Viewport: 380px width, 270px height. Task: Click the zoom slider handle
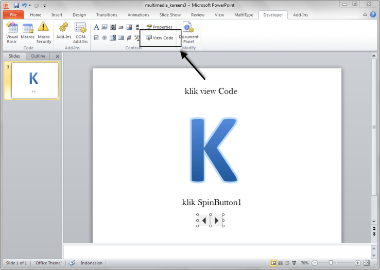point(331,263)
